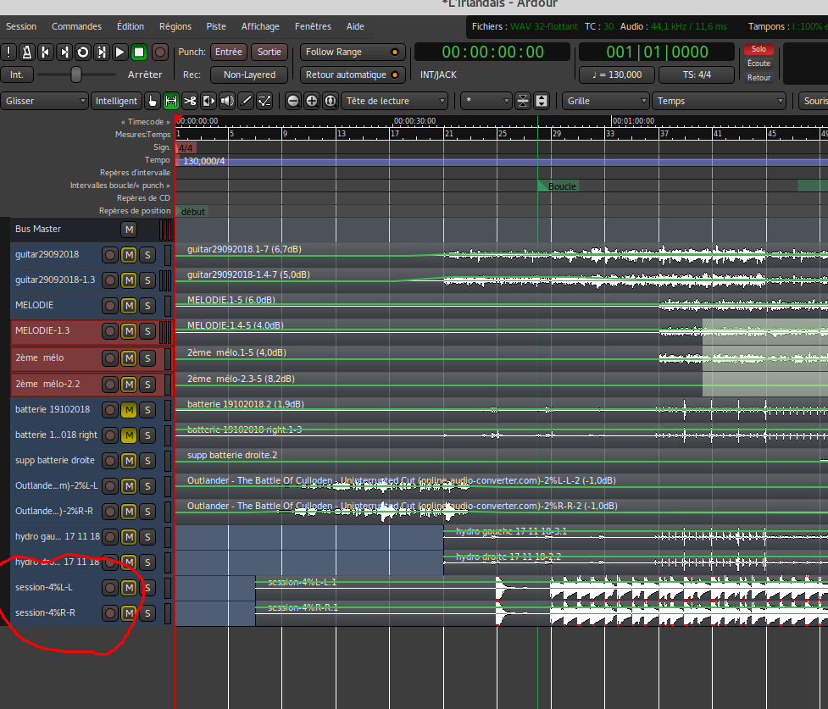Click the Punch Entrée button
Image resolution: width=828 pixels, height=709 pixels.
(228, 52)
